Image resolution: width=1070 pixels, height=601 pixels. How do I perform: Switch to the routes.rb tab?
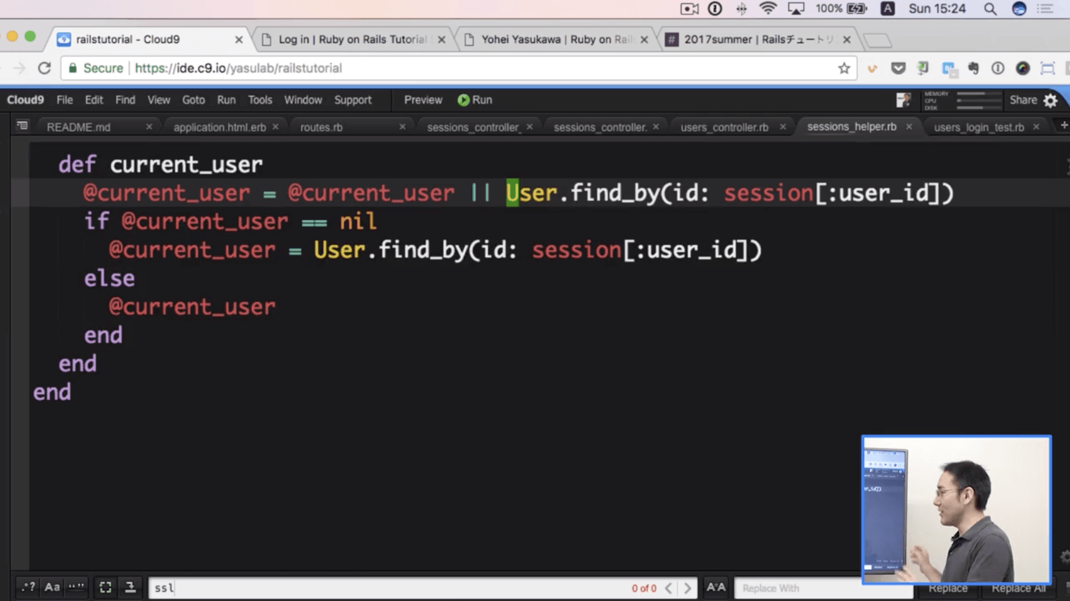321,127
